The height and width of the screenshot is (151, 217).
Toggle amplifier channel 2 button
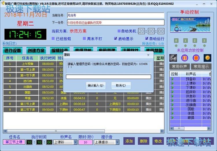tap(195, 41)
